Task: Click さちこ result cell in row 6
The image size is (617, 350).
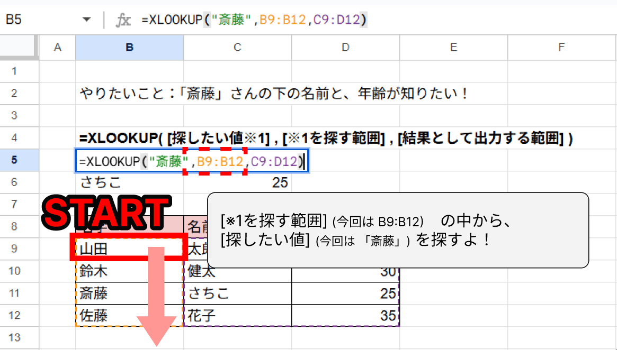Action: pos(129,183)
